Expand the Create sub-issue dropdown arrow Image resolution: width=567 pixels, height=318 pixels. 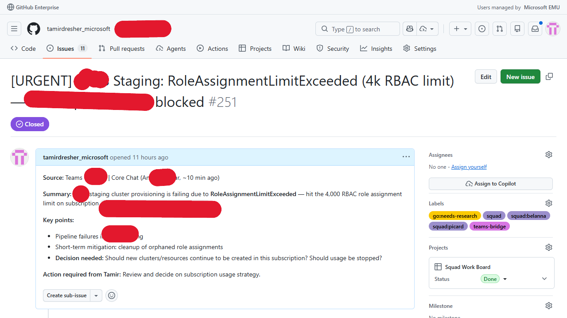coord(96,295)
